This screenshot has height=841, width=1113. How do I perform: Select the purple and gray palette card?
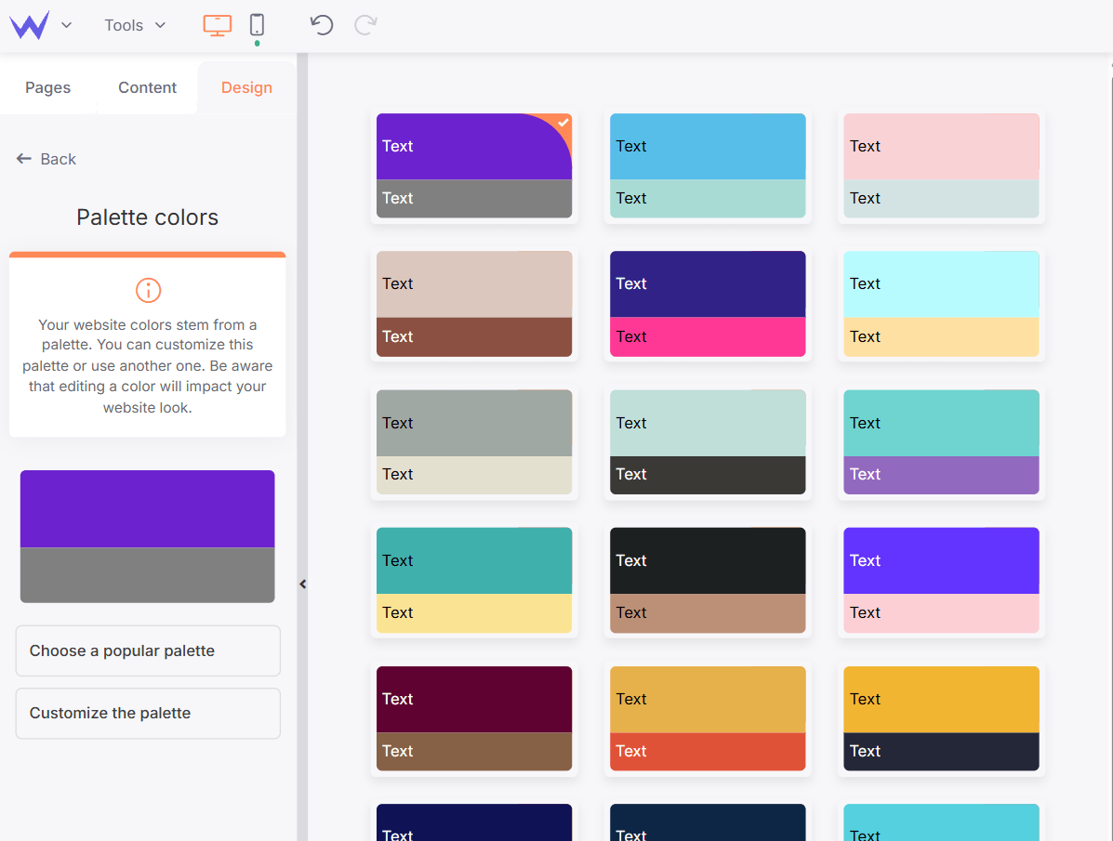coord(474,165)
